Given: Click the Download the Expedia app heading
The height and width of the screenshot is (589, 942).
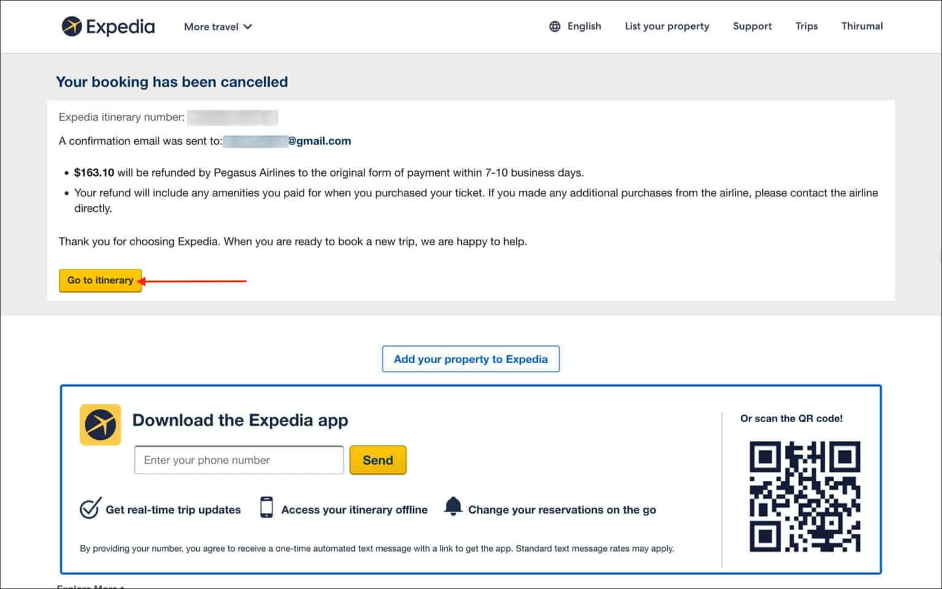Looking at the screenshot, I should 240,420.
